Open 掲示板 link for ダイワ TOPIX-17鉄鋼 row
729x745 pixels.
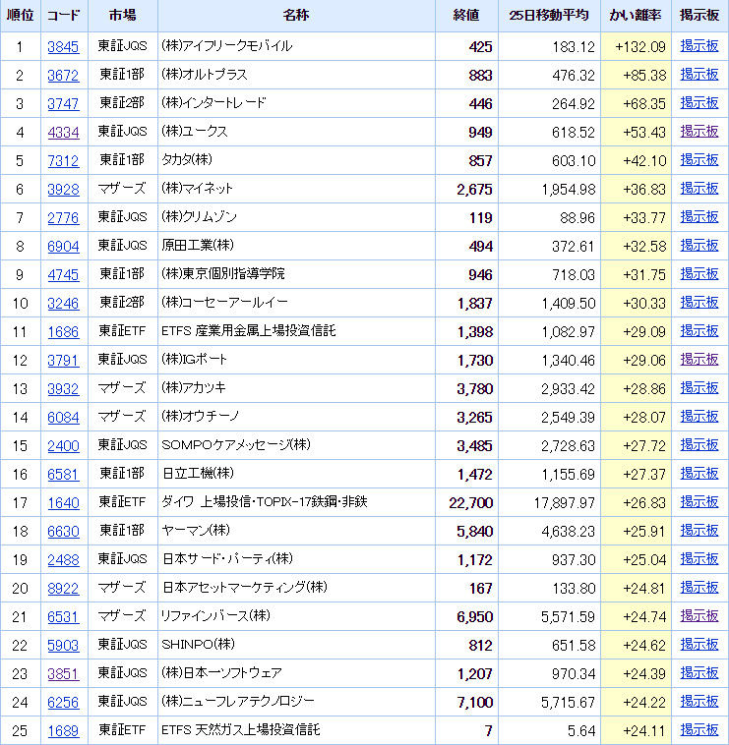[x=699, y=502]
